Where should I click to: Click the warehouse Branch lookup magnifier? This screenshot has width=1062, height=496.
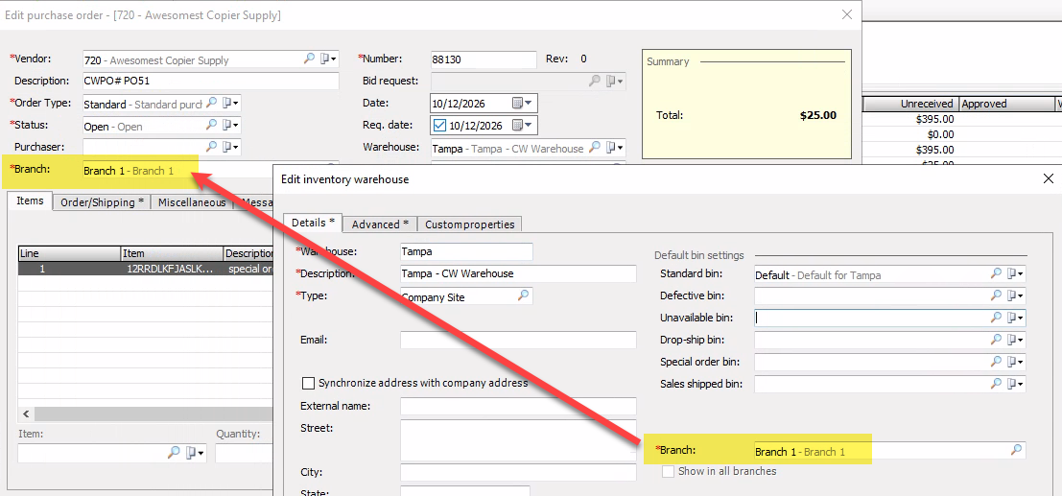point(1017,449)
